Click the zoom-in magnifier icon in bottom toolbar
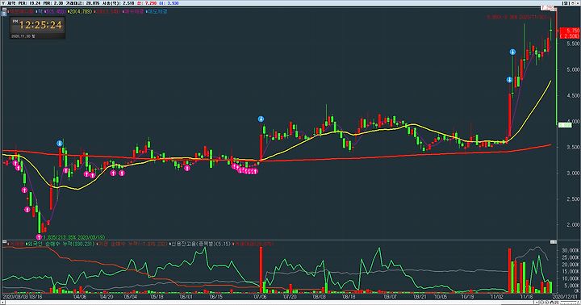This screenshot has height=305, width=581. pyautogui.click(x=546, y=303)
